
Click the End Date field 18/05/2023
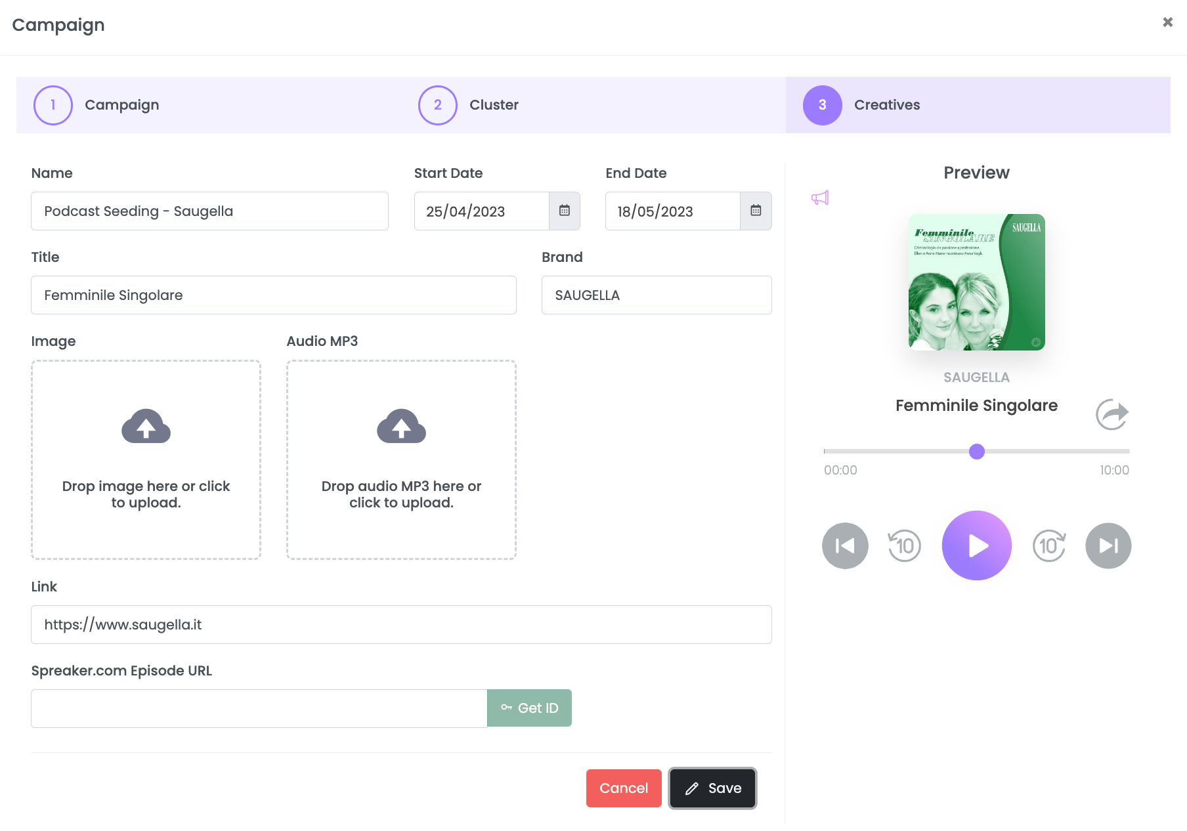pyautogui.click(x=673, y=211)
